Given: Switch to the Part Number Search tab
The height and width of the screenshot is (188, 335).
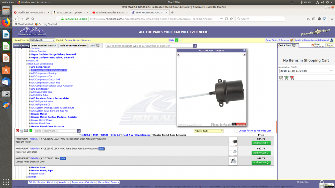Looking at the screenshot, I should click(44, 45).
